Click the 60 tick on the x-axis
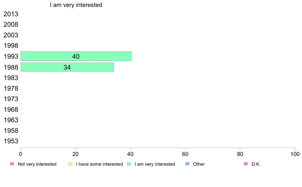The height and width of the screenshot is (187, 302). tap(185, 154)
